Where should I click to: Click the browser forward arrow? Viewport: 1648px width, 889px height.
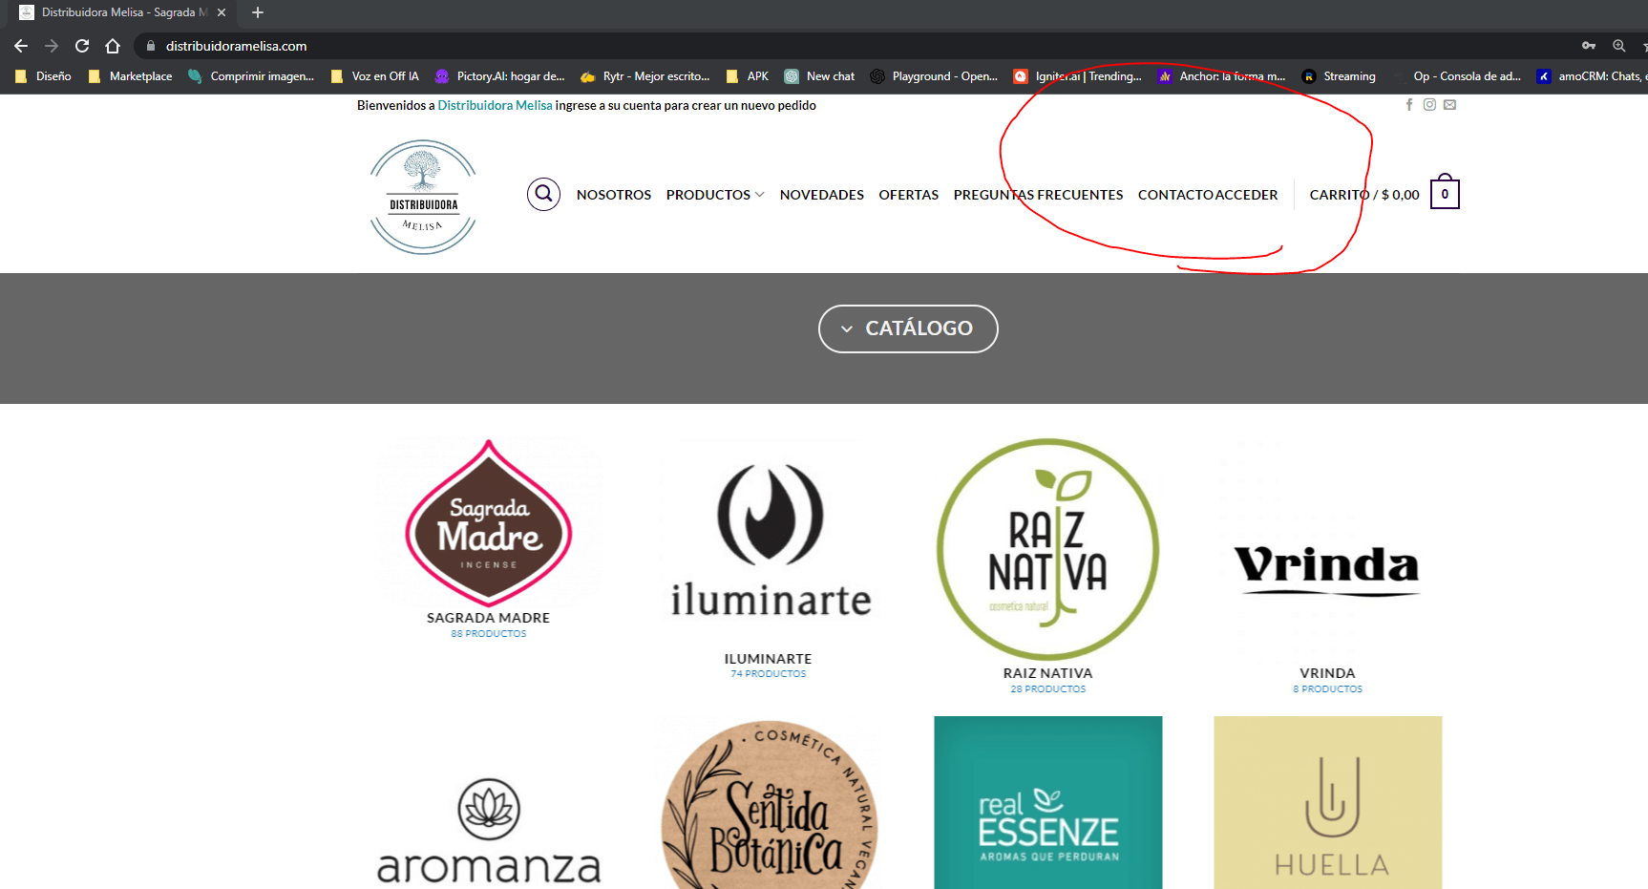[52, 46]
